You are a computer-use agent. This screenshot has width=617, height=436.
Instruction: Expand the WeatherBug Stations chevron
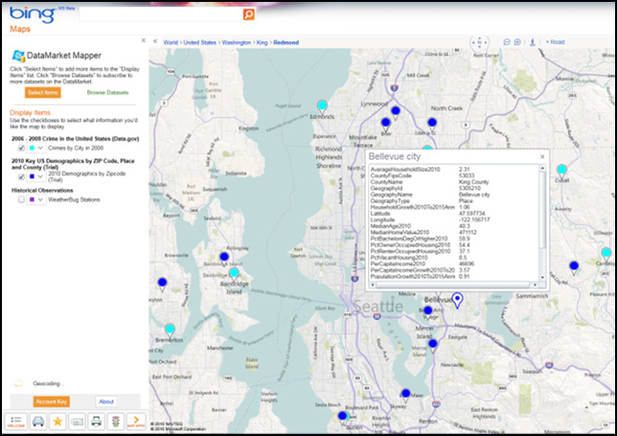click(40, 199)
